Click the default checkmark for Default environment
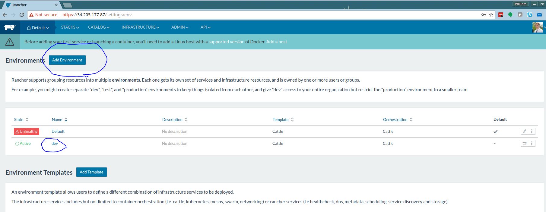 (495, 131)
